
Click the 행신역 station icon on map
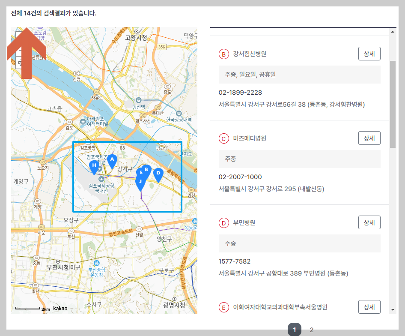[x=139, y=100]
